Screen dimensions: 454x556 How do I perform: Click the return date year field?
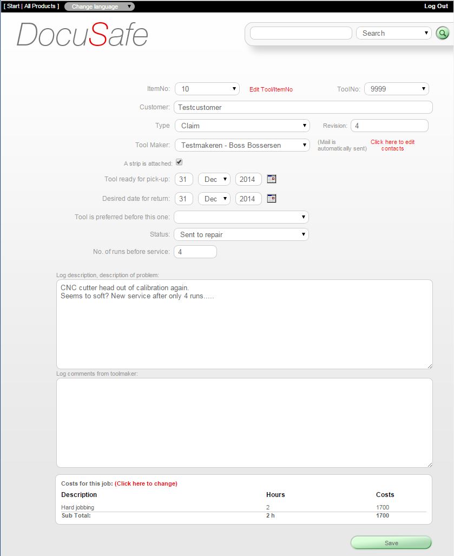tap(248, 199)
